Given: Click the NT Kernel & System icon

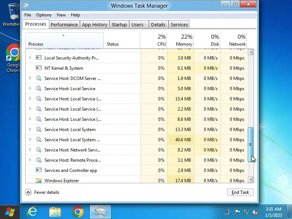Looking at the screenshot, I should pyautogui.click(x=39, y=68).
